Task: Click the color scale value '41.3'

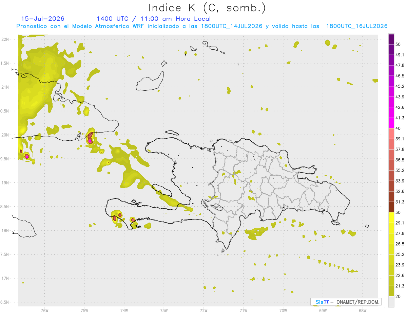Action: (x=400, y=118)
